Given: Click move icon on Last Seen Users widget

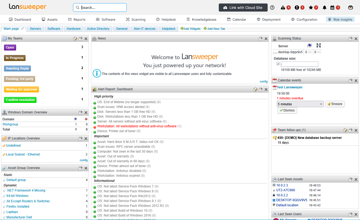Looking at the screenshot, I should (351, 214).
